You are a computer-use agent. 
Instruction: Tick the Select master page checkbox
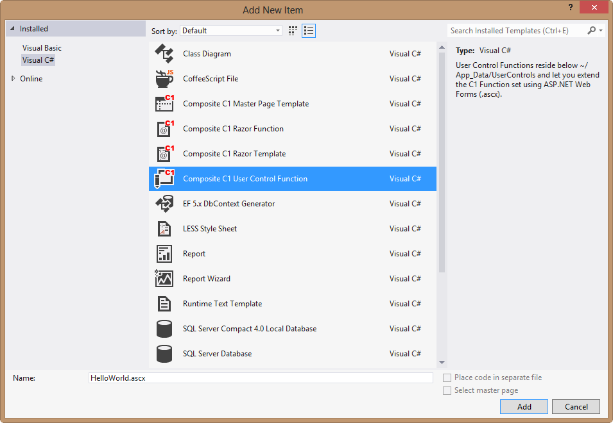click(447, 391)
